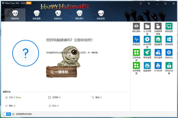The height and width of the screenshot is (118, 178).
Task: Click the PRO badge in title bar
Action: [29, 3]
